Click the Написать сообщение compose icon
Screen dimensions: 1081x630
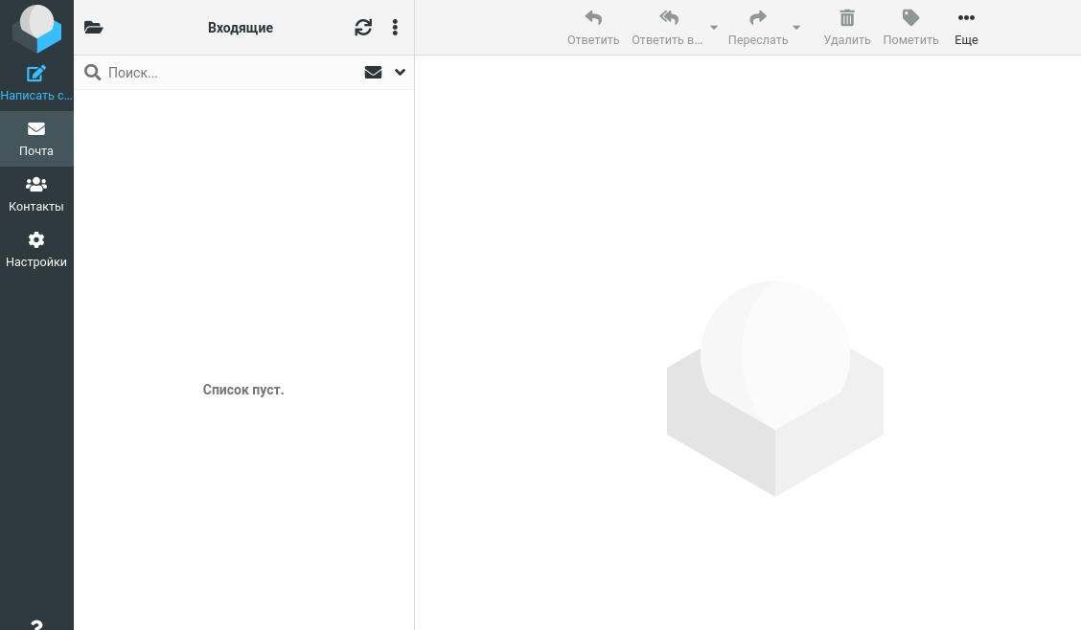pyautogui.click(x=36, y=74)
